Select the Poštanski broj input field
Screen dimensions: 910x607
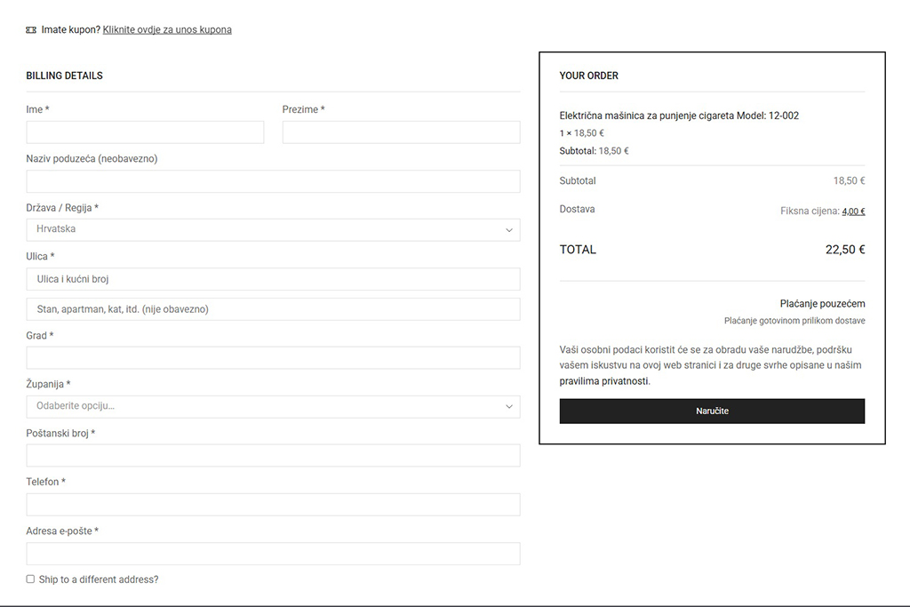pos(273,456)
